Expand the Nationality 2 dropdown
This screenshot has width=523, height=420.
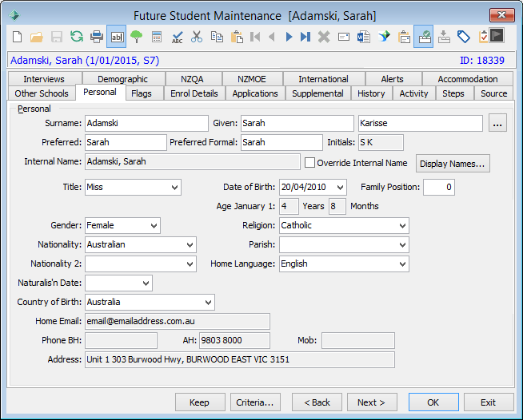click(x=190, y=264)
